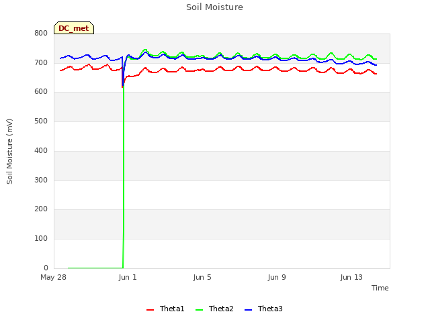Click the Jun 1 x-axis tick label
The width and height of the screenshot is (430, 322).
[x=128, y=277]
